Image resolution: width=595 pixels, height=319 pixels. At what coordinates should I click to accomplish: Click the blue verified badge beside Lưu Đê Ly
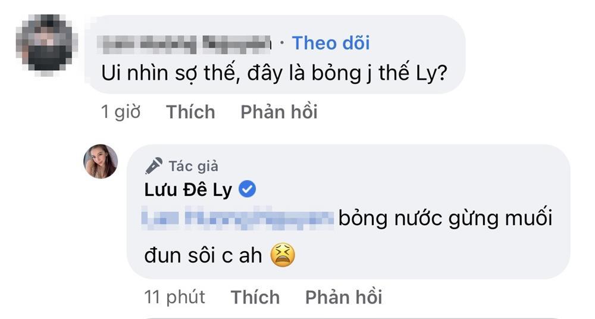click(247, 190)
